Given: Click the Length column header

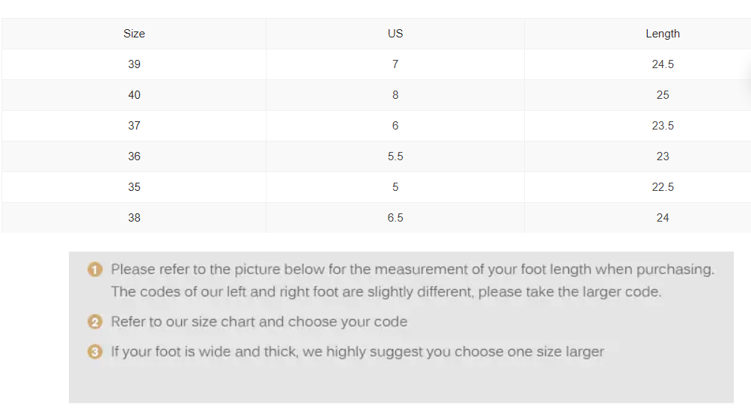Looking at the screenshot, I should (663, 34).
